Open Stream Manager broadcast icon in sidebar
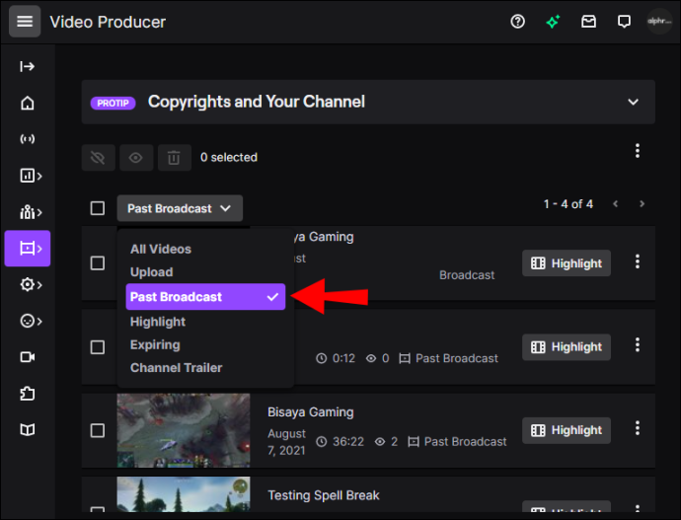The height and width of the screenshot is (520, 681). pos(28,139)
